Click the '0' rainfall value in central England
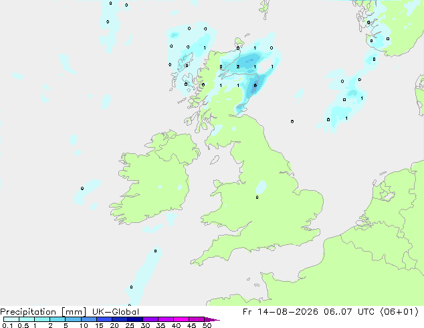The height and width of the screenshot is (328, 424). tap(257, 197)
